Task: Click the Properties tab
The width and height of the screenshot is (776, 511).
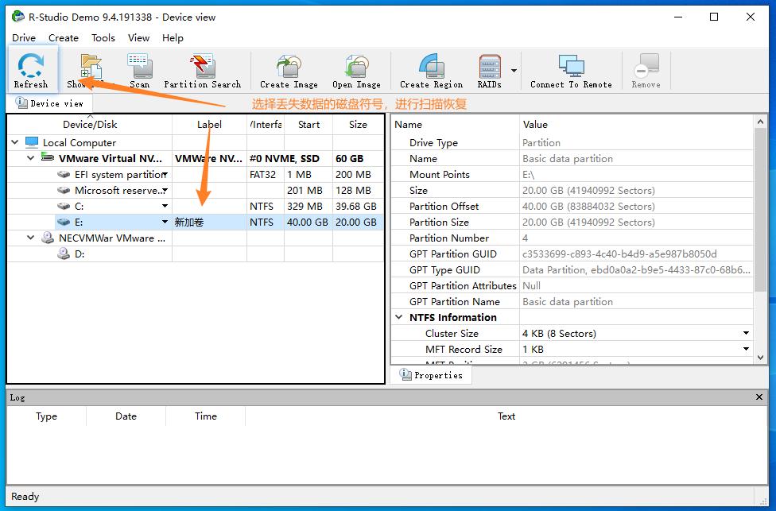Action: (x=431, y=375)
